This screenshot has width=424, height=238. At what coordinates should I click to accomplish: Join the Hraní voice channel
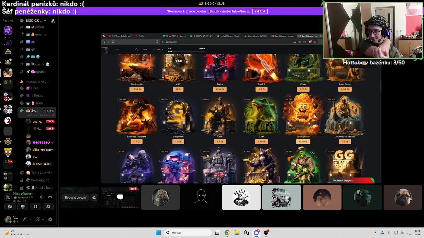coord(37,88)
